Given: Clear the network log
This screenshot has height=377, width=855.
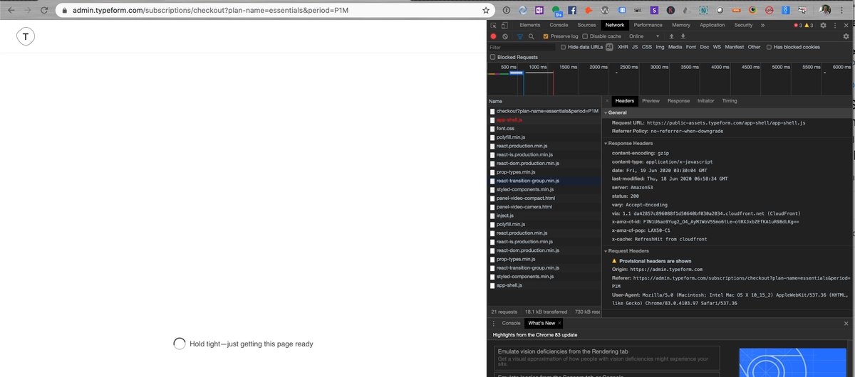Looking at the screenshot, I should [505, 36].
